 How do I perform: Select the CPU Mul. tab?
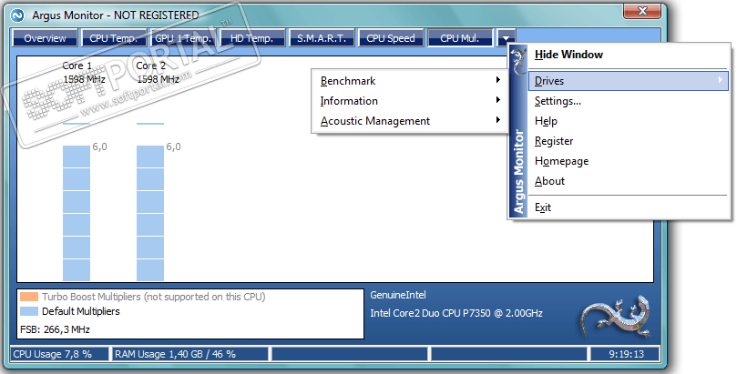[460, 38]
